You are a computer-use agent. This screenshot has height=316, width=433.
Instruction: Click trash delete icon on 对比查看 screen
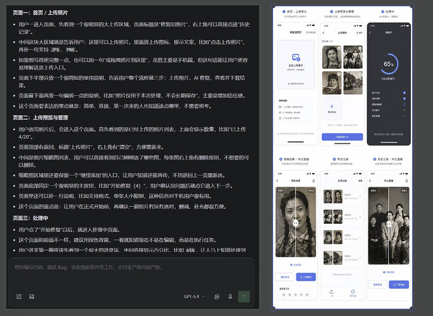tap(406, 181)
